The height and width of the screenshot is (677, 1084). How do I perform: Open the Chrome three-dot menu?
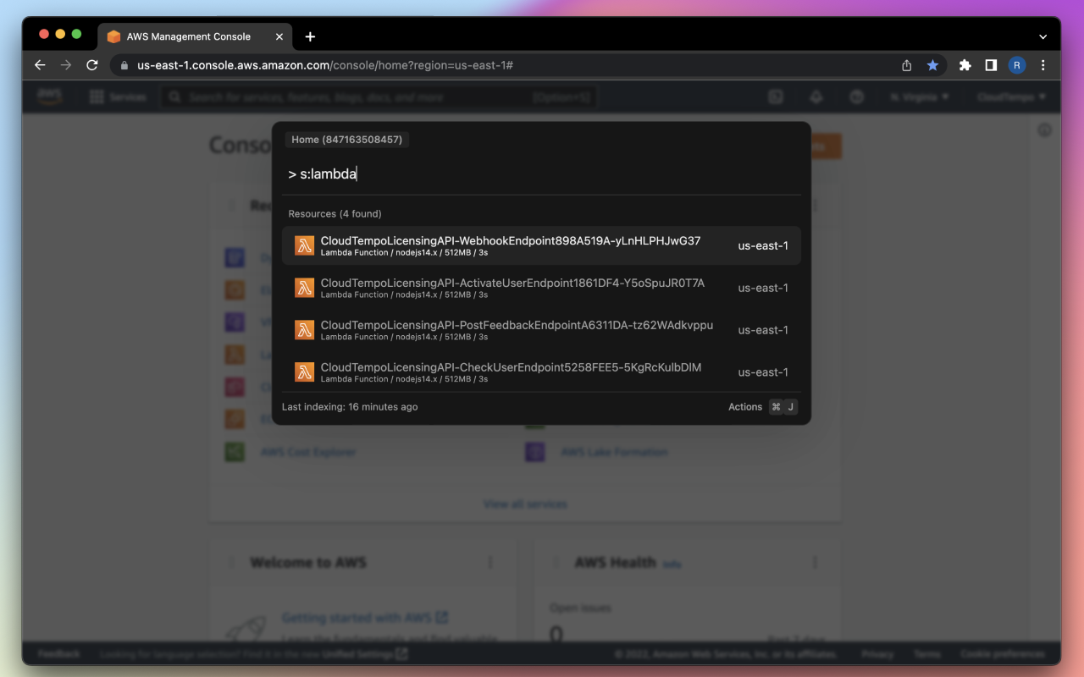pyautogui.click(x=1043, y=65)
